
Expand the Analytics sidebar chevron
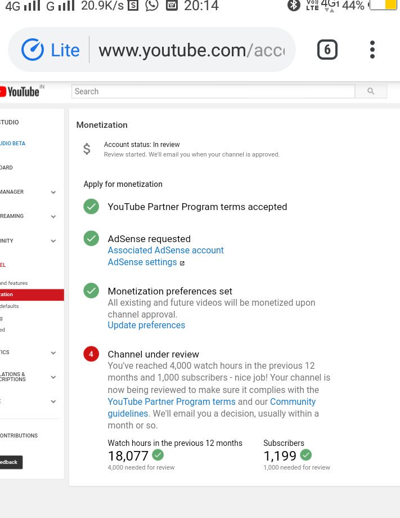coord(53,352)
